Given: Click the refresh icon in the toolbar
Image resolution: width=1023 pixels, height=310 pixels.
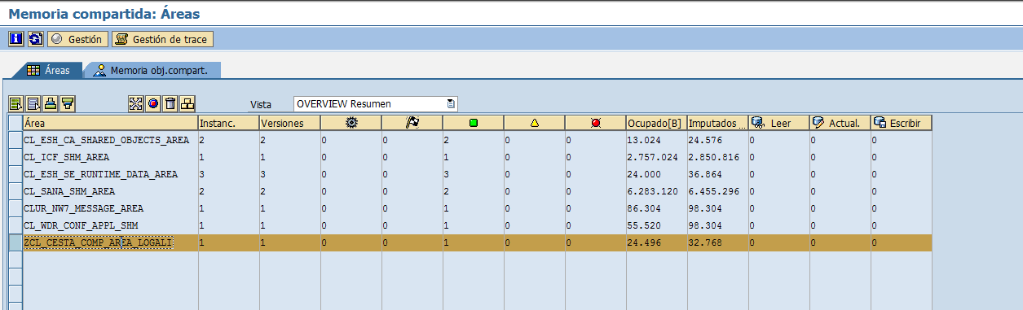Looking at the screenshot, I should pyautogui.click(x=35, y=39).
